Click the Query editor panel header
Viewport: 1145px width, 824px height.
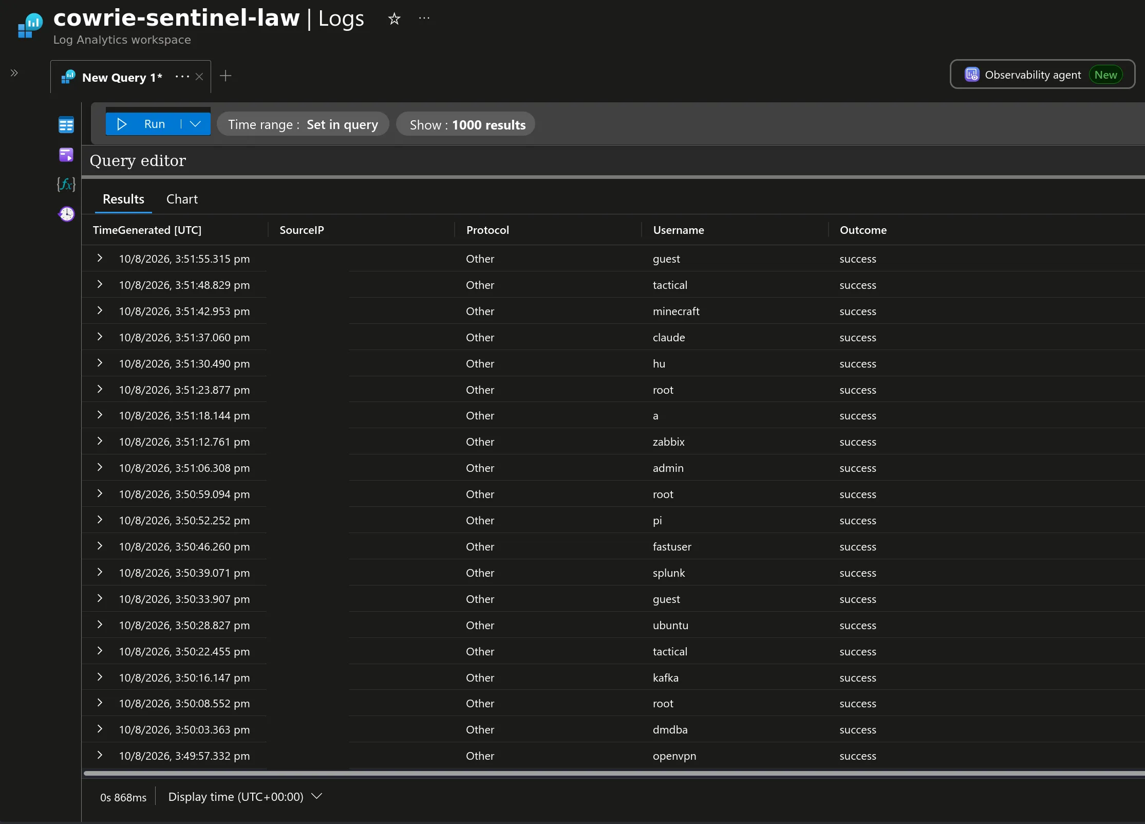click(x=613, y=161)
